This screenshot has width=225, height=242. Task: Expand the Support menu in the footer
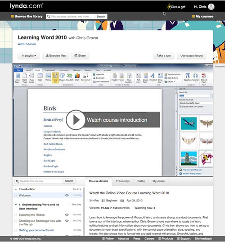[184, 238]
